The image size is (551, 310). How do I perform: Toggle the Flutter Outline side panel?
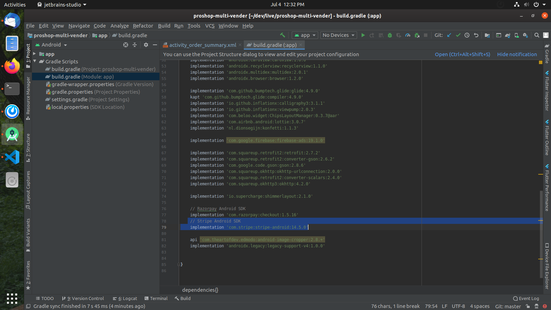point(547,137)
